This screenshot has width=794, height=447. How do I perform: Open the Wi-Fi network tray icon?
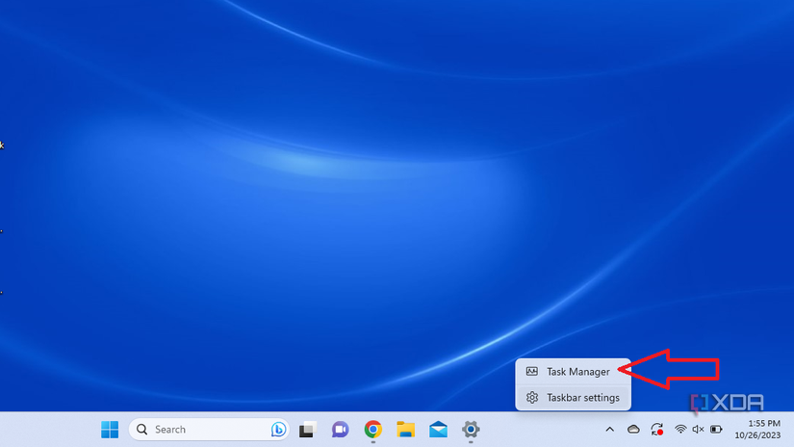click(x=680, y=430)
